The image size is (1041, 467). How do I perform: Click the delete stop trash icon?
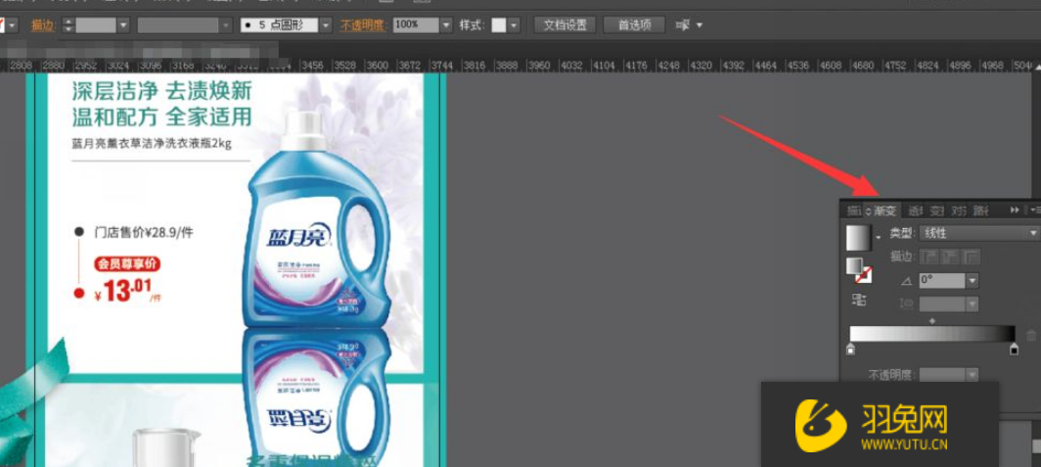(1031, 336)
